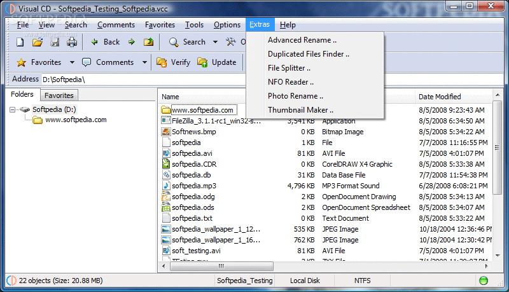Click the NTFS status bar entry
509x292 pixels.
coord(362,281)
